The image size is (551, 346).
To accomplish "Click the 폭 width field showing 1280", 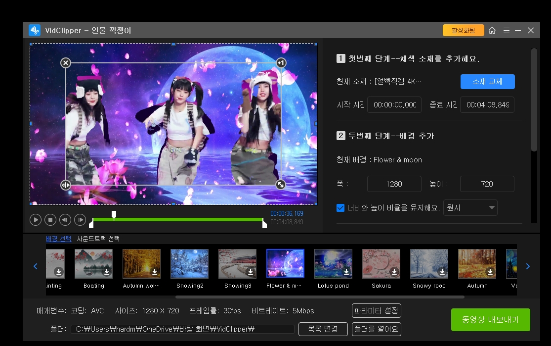I will pyautogui.click(x=394, y=184).
